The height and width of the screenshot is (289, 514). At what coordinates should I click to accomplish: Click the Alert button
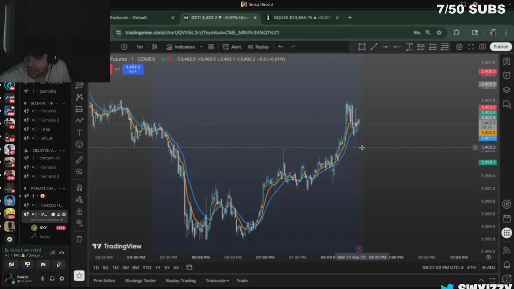point(232,47)
